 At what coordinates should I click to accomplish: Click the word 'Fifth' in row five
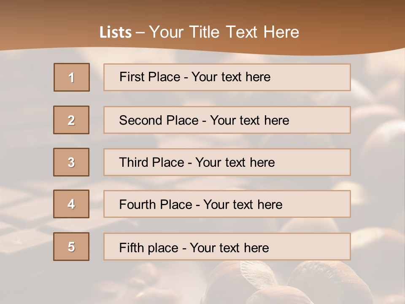(x=132, y=247)
